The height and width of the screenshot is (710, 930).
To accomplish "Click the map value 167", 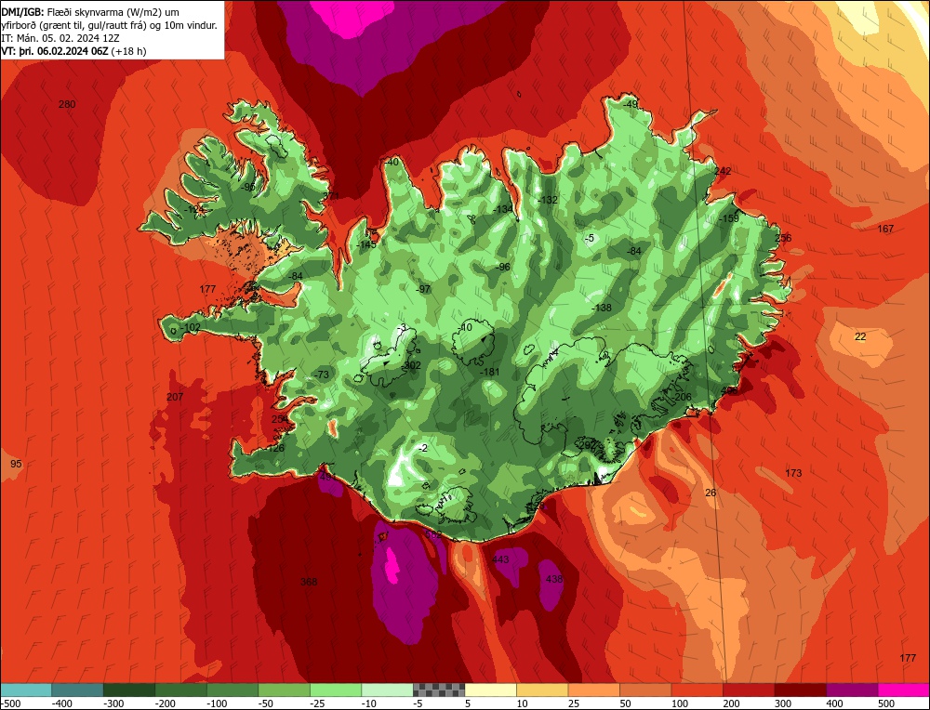I will point(885,229).
